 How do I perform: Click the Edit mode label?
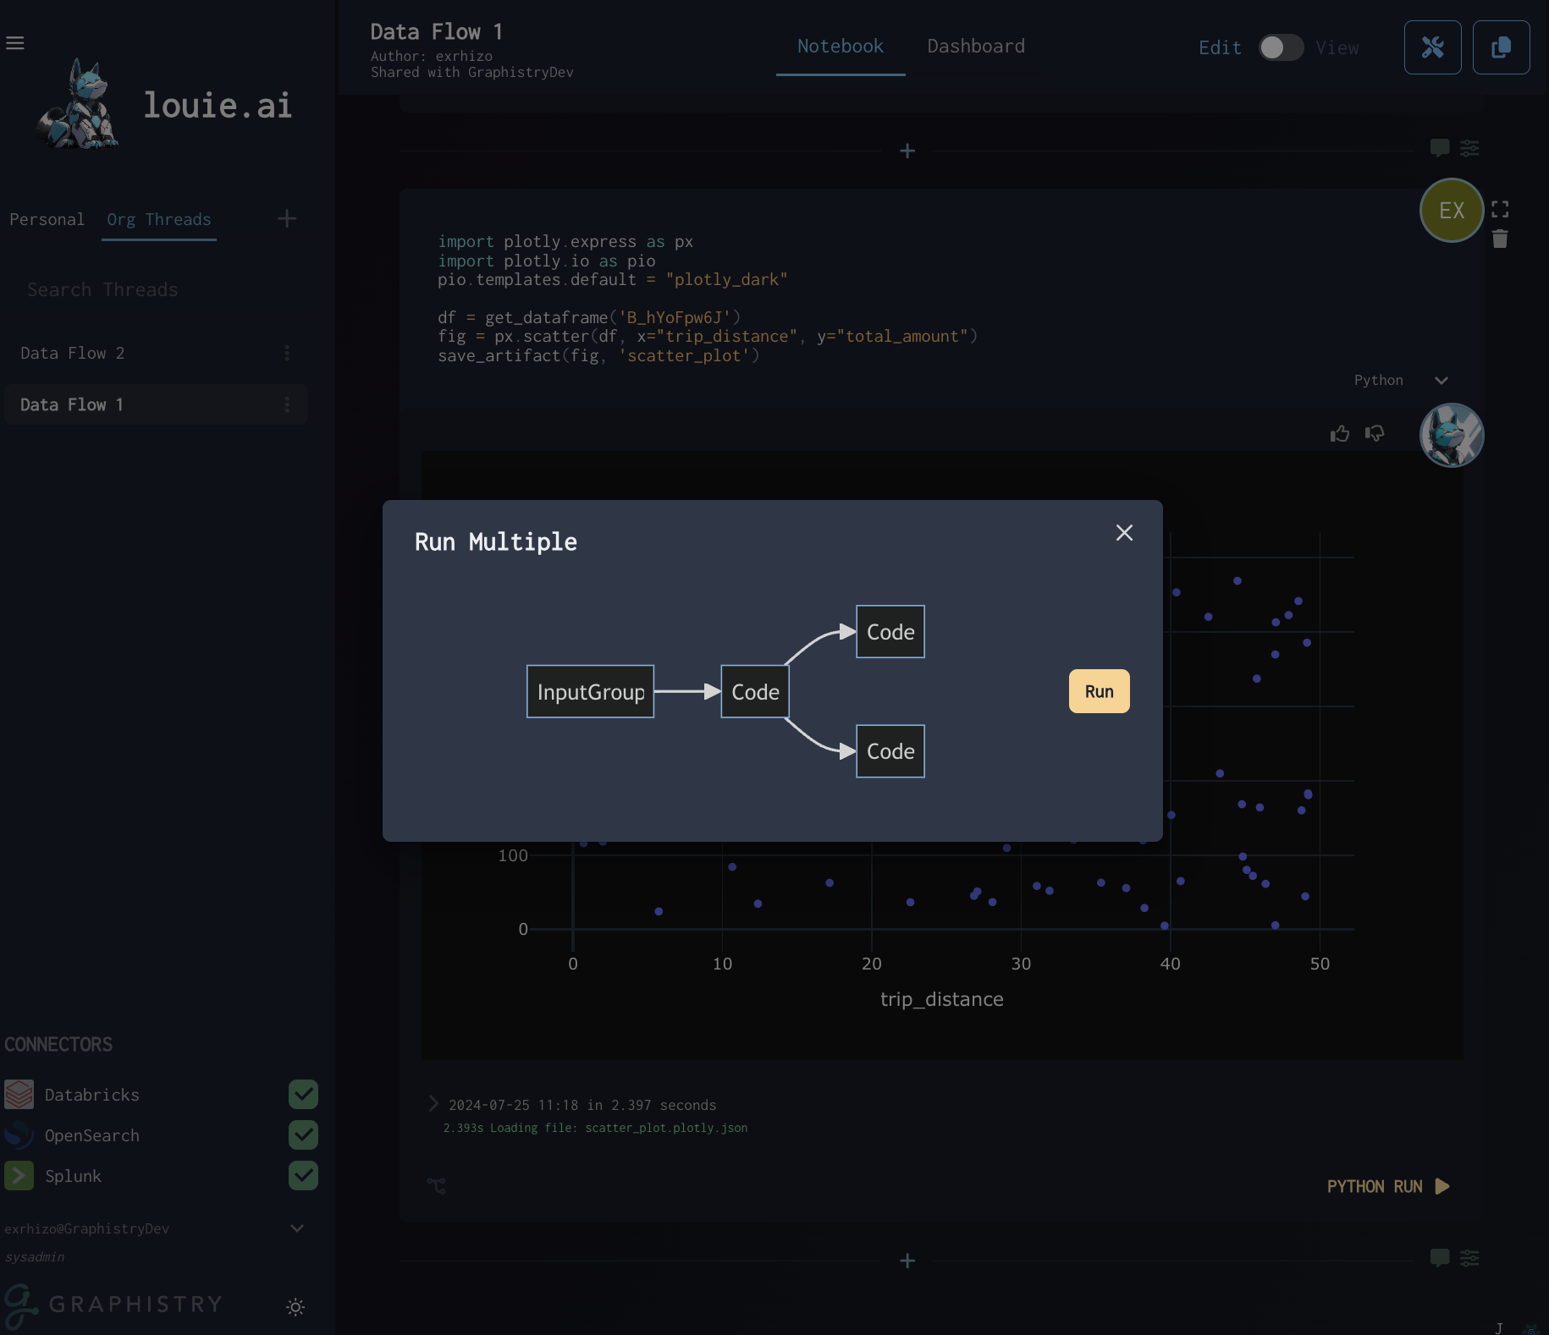(1220, 47)
